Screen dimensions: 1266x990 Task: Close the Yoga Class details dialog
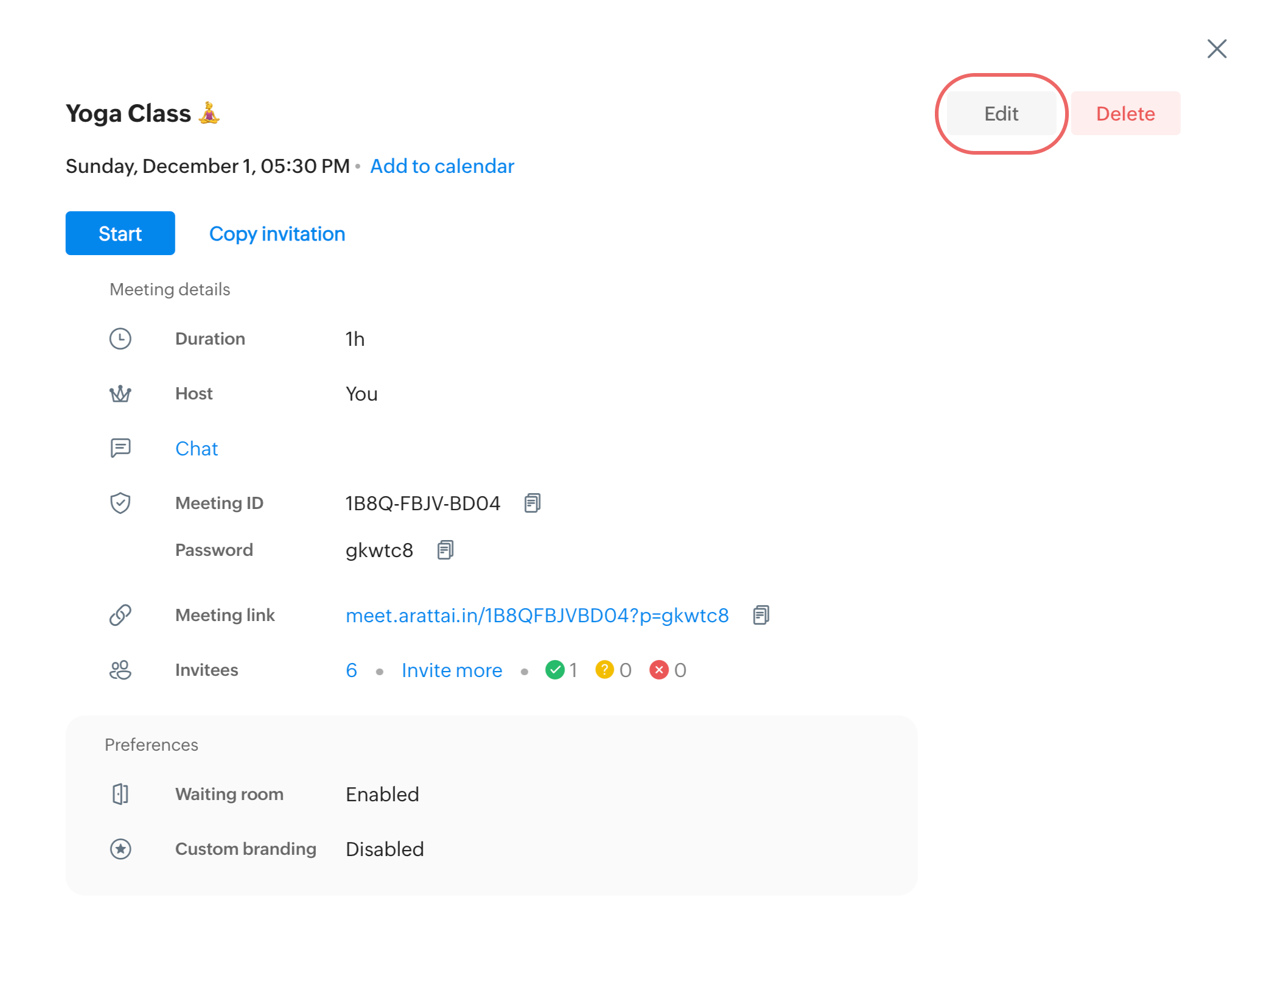click(x=1217, y=49)
